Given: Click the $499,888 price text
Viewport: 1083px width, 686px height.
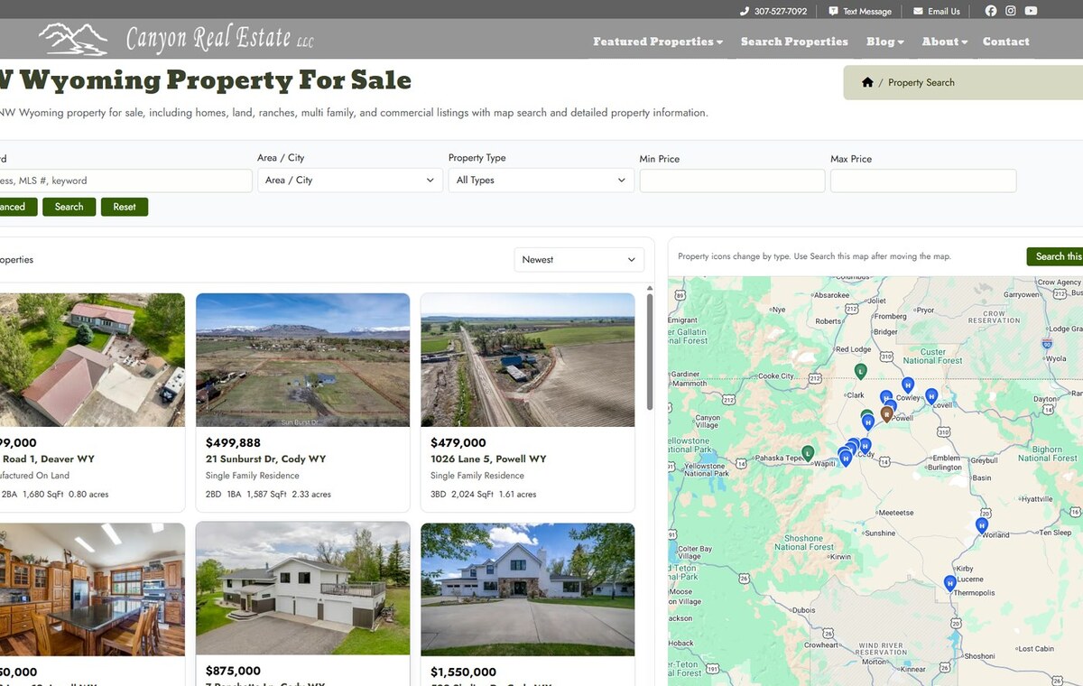Looking at the screenshot, I should [x=233, y=442].
